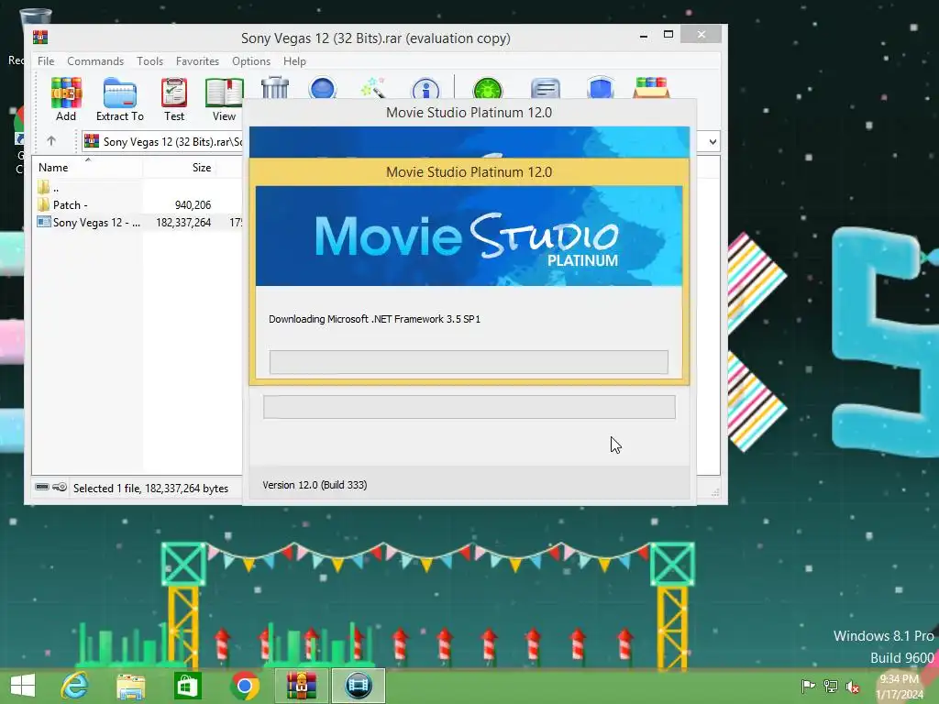
Task: Select the parent folder '..' row
Action: (x=138, y=187)
